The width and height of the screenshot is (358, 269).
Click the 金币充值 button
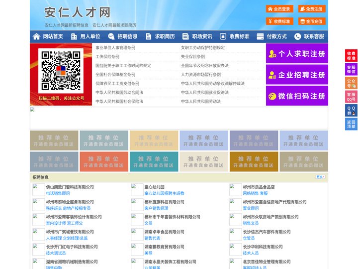tap(312, 21)
